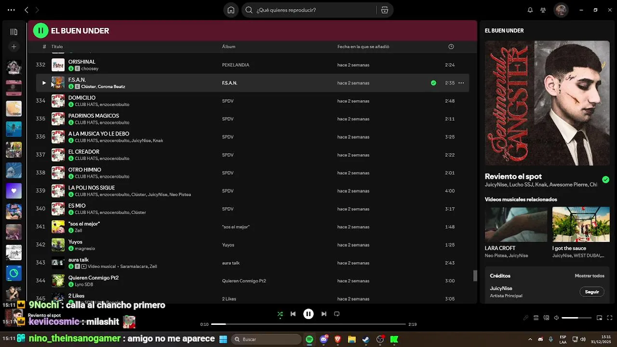Click 'Mostrar todos' credits
The width and height of the screenshot is (617, 347).
coord(590,276)
